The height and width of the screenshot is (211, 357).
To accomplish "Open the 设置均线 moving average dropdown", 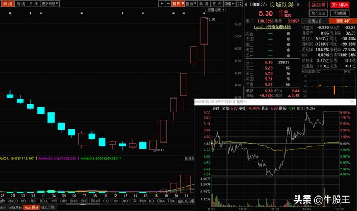I will 216,10.
